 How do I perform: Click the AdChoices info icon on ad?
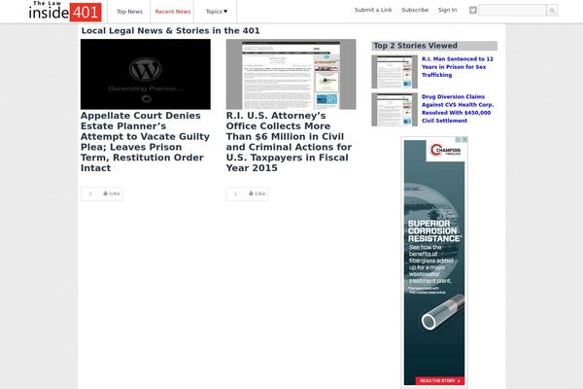459,140
